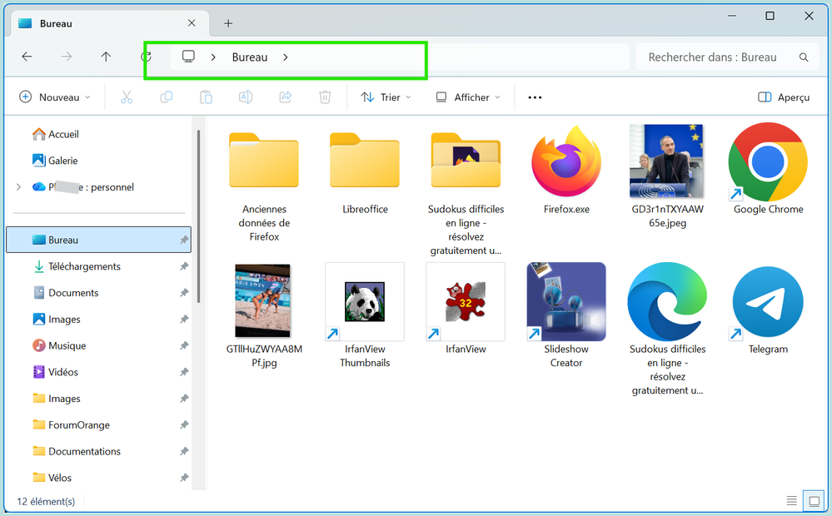Open Documents in the sidebar
Viewport: 832px width, 516px height.
(x=66, y=293)
